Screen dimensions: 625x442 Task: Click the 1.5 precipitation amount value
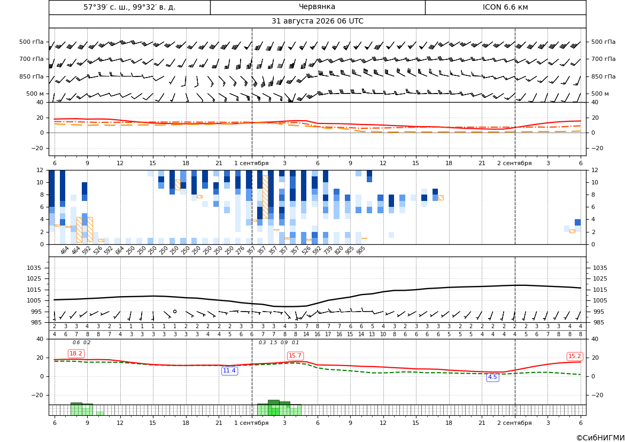(273, 343)
